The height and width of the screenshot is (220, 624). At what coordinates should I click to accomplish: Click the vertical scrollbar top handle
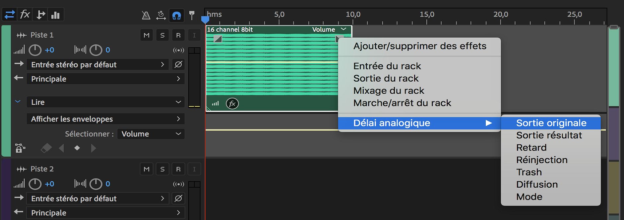614,27
